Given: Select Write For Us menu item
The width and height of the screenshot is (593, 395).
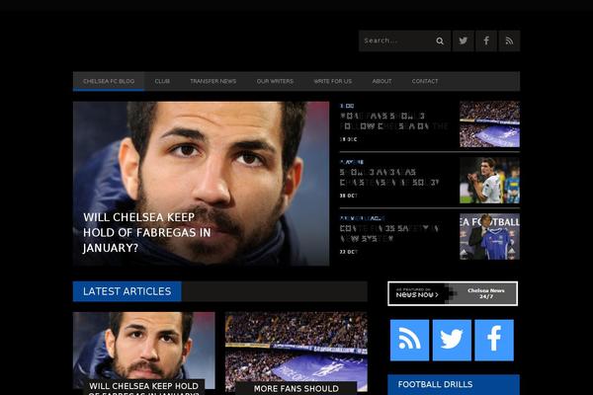Looking at the screenshot, I should click(x=333, y=81).
